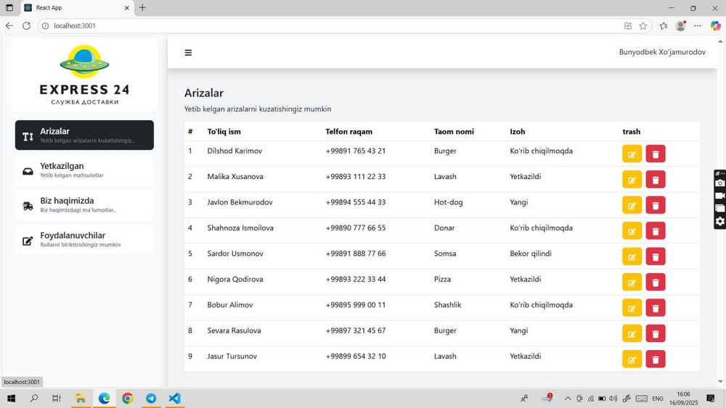This screenshot has height=408, width=726.
Task: Edit the Jasur Tursunov row
Action: pos(632,359)
